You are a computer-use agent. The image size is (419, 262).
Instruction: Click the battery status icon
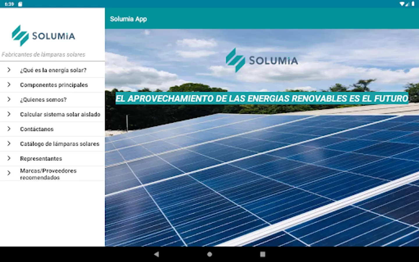point(413,4)
